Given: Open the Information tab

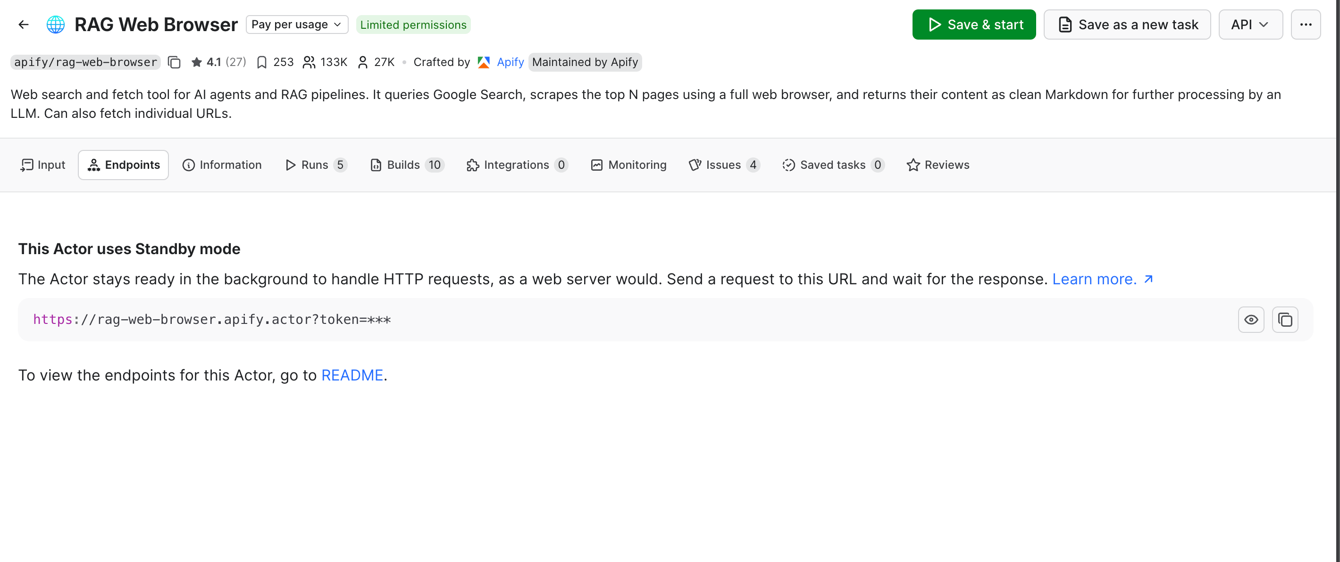Looking at the screenshot, I should (x=222, y=165).
